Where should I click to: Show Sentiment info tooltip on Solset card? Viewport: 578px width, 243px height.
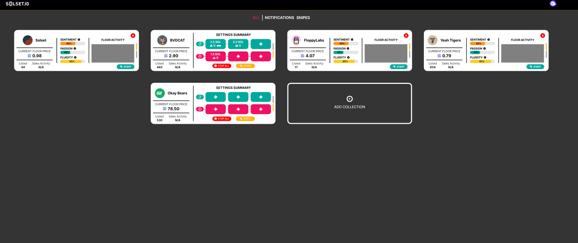[x=79, y=39]
